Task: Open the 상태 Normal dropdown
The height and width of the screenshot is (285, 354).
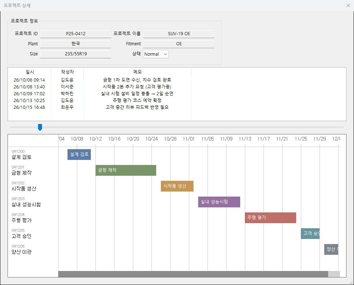Action: pyautogui.click(x=156, y=54)
